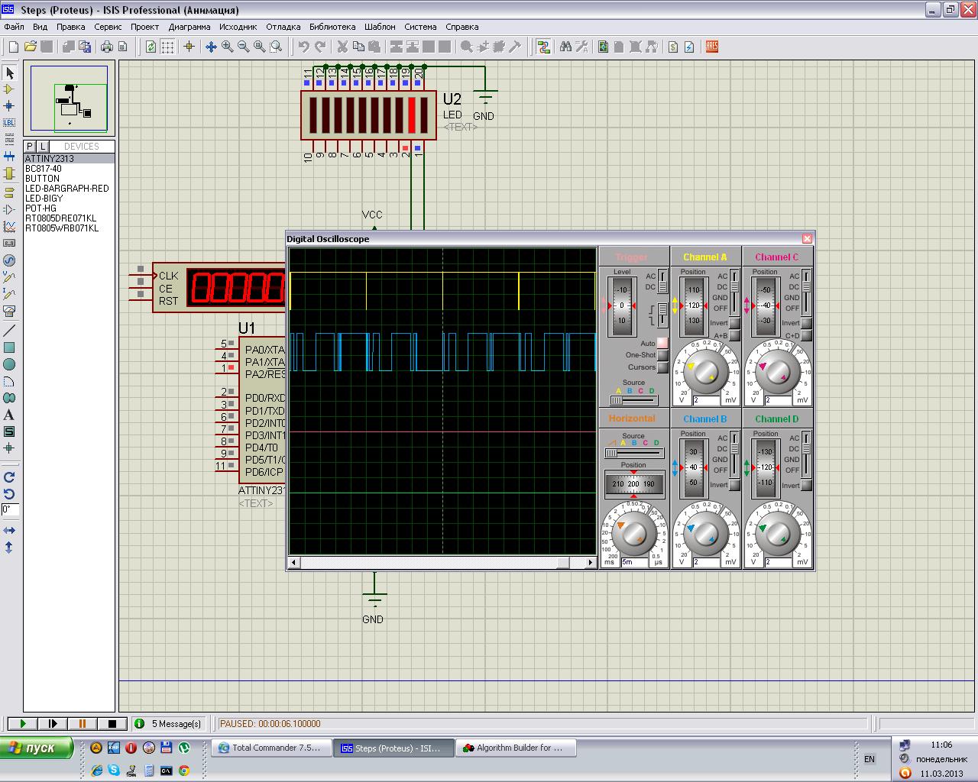
Task: Click the 5 Message(s) status indicator
Action: pyautogui.click(x=170, y=723)
